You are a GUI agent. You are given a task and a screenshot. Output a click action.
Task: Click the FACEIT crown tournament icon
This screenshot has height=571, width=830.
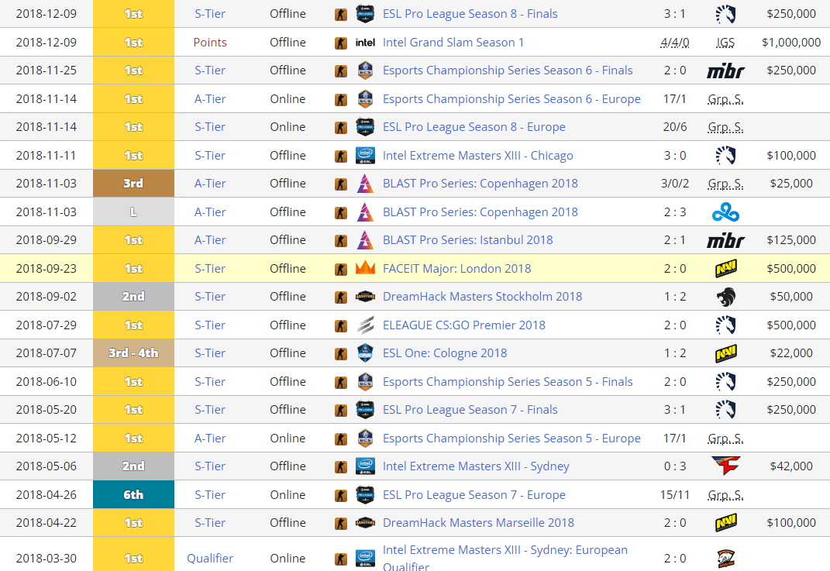pos(365,268)
